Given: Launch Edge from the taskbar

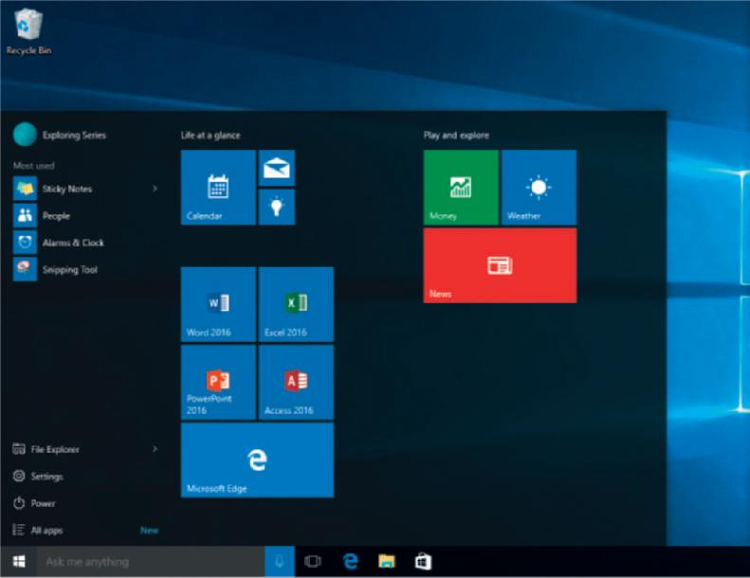Looking at the screenshot, I should pos(351,561).
